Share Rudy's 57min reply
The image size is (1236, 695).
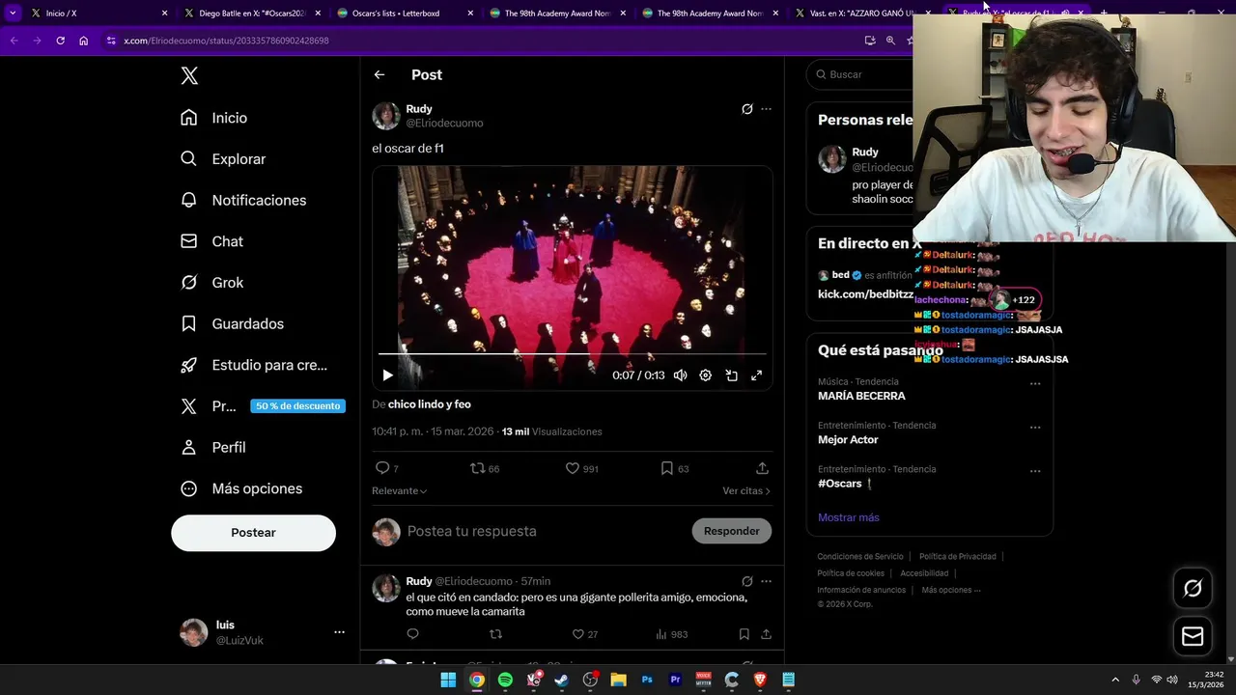tap(766, 634)
